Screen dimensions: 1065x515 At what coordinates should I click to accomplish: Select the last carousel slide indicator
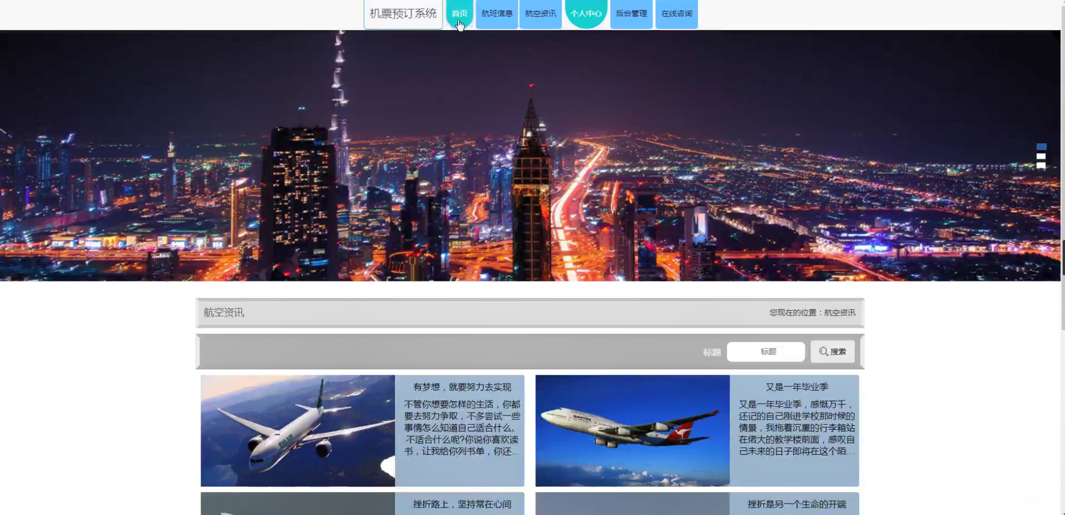1041,165
